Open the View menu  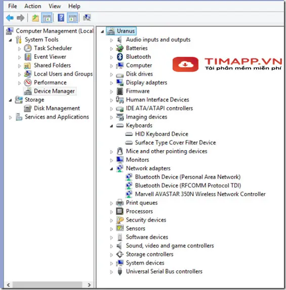[55, 6]
